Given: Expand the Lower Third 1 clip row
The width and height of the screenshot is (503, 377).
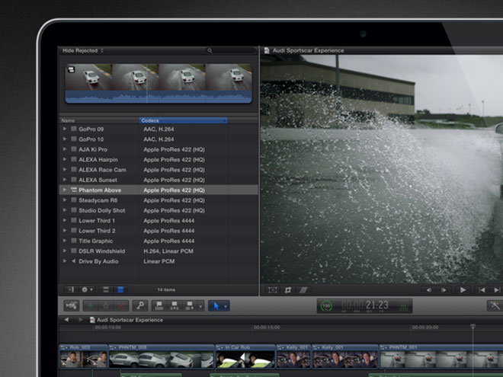Looking at the screenshot, I should (x=65, y=220).
